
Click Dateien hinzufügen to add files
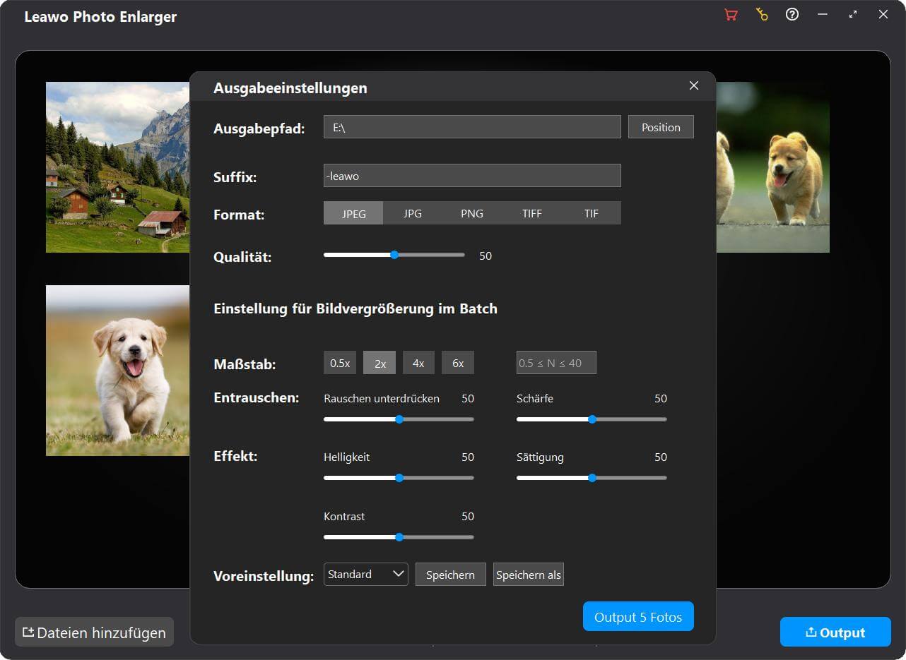(94, 632)
